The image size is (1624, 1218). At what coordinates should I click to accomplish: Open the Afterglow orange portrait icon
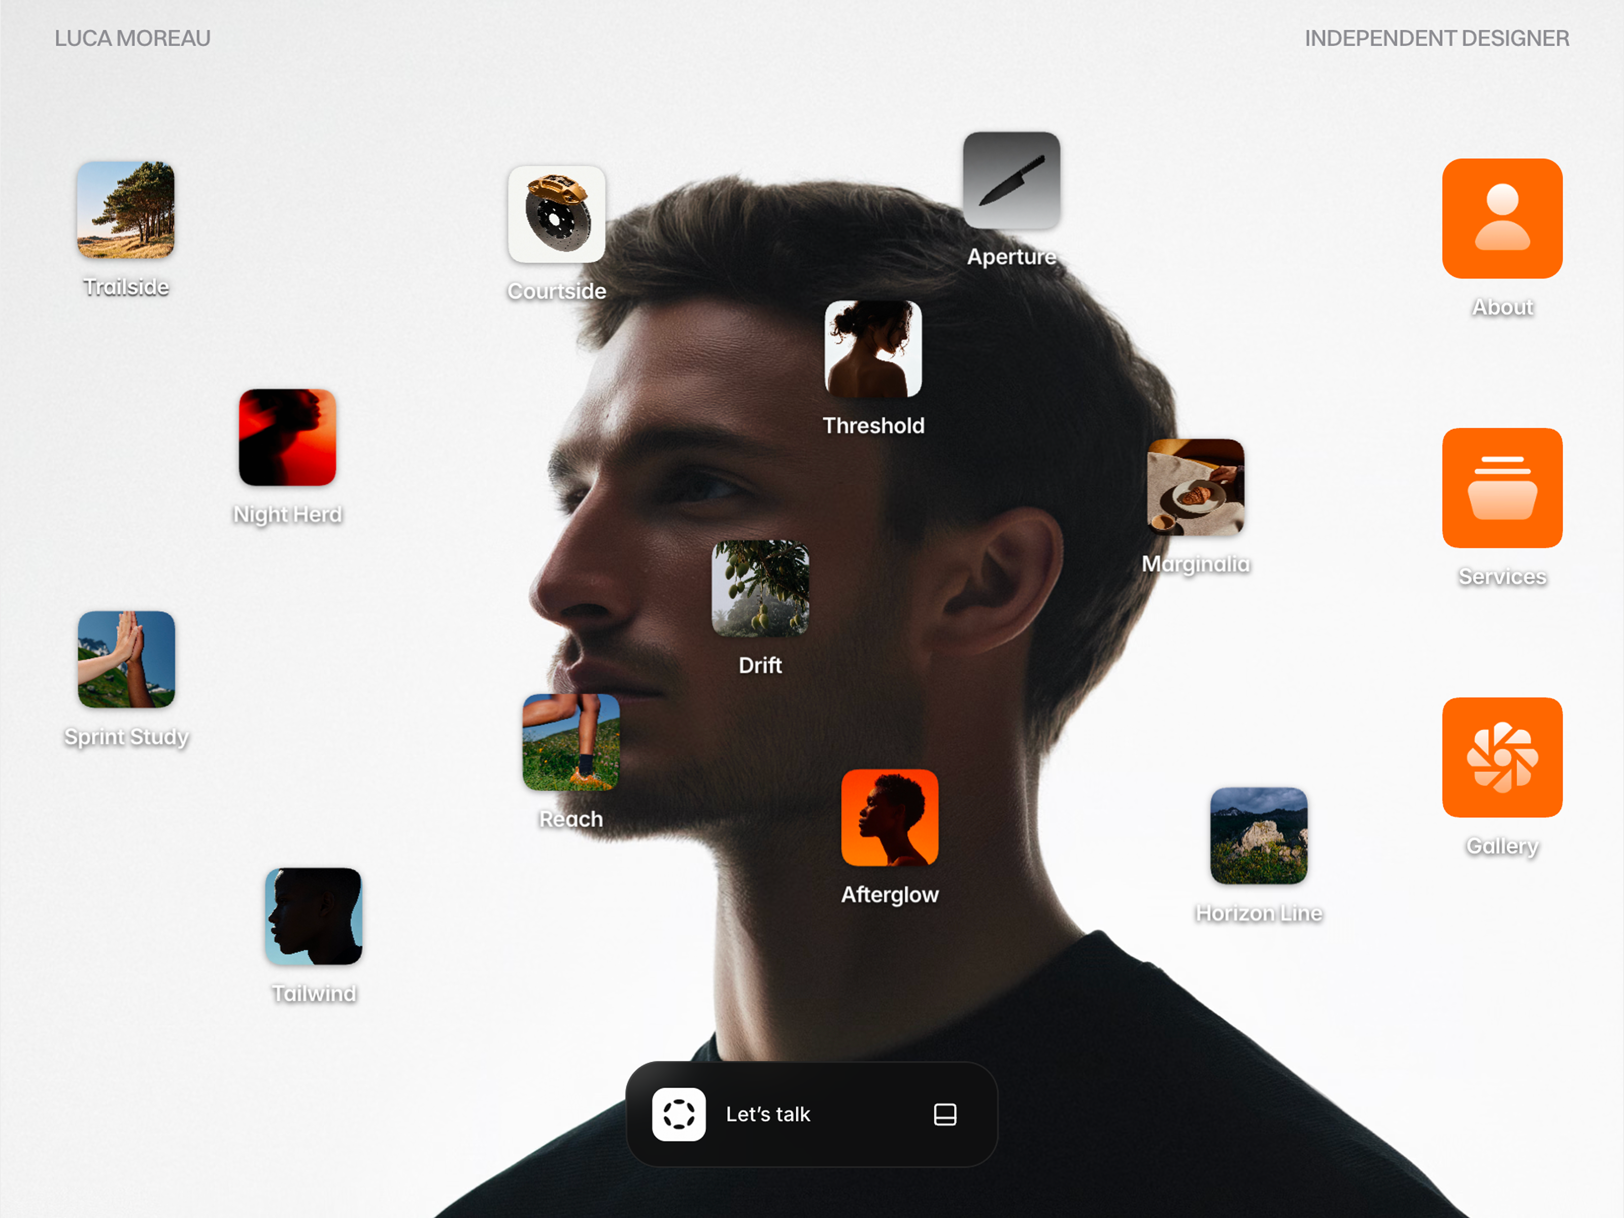(889, 818)
